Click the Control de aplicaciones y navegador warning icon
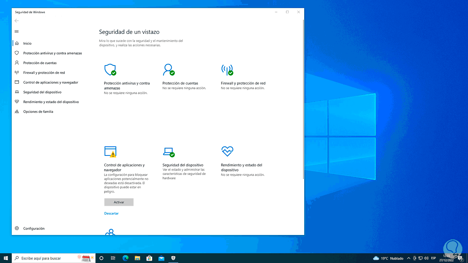Screen dimensions: 468x263 pyautogui.click(x=110, y=151)
